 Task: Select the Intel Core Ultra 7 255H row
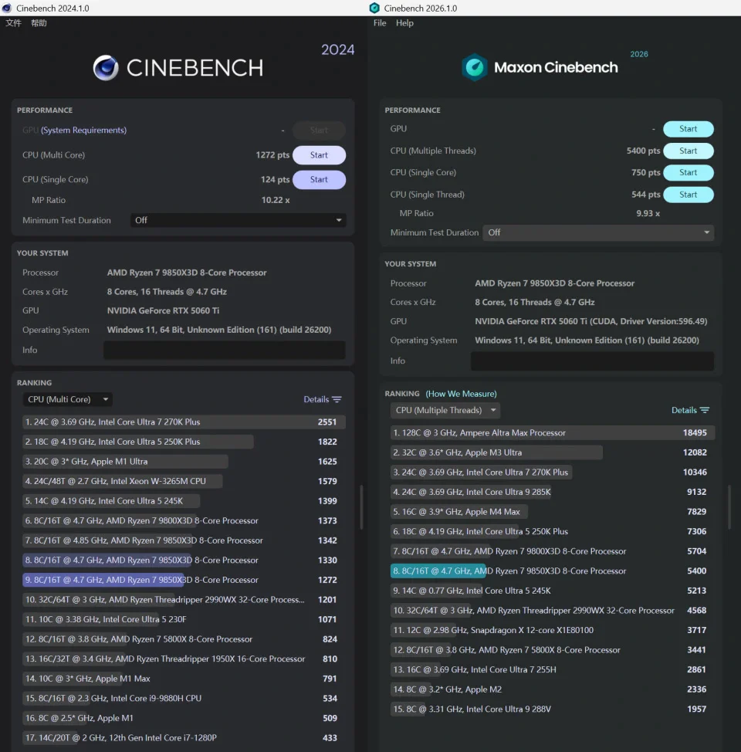(x=553, y=669)
